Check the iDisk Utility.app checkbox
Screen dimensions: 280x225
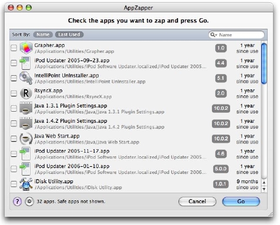[14, 184]
